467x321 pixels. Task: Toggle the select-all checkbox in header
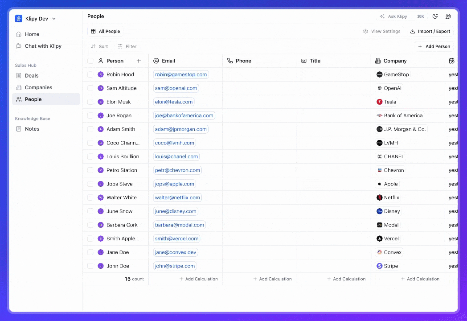pyautogui.click(x=90, y=61)
